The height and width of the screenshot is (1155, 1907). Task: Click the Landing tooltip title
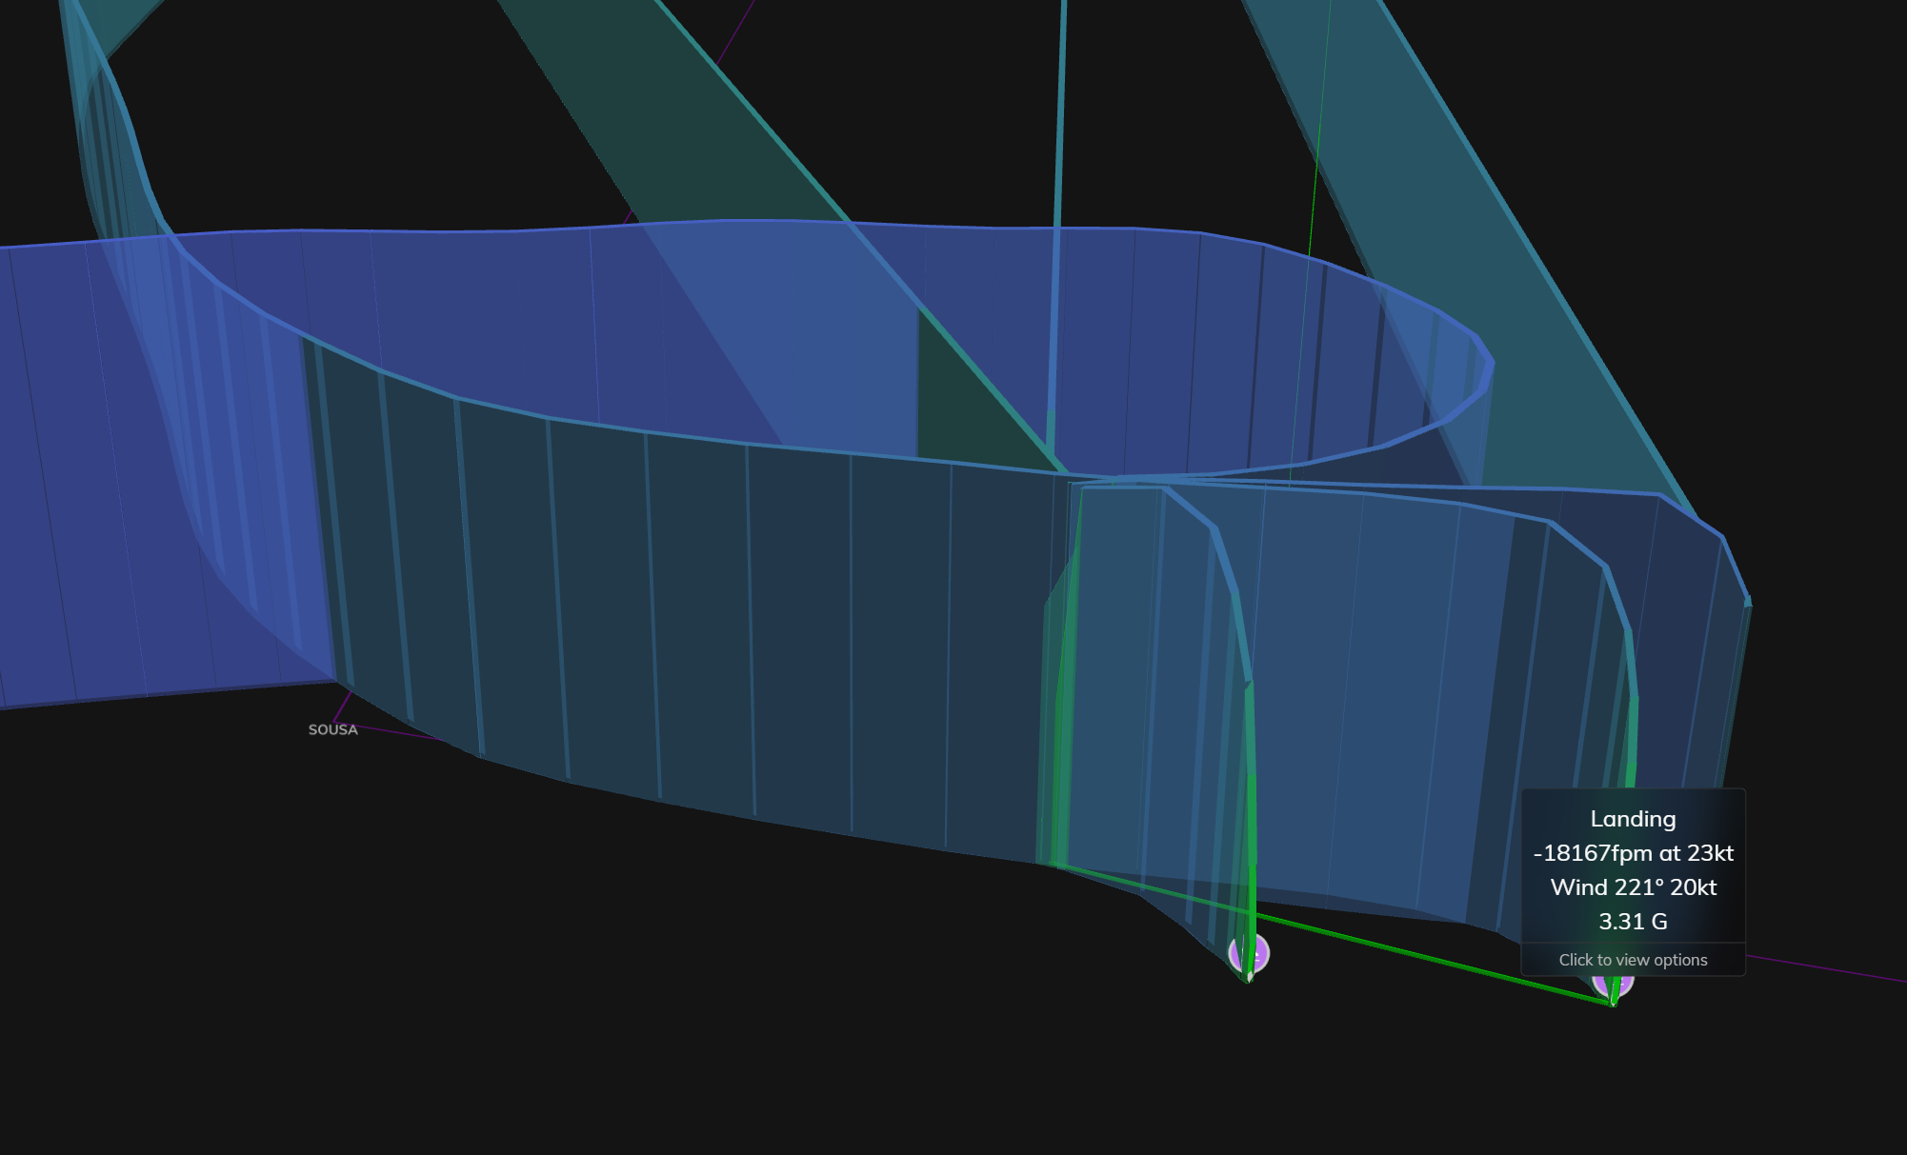tap(1633, 819)
